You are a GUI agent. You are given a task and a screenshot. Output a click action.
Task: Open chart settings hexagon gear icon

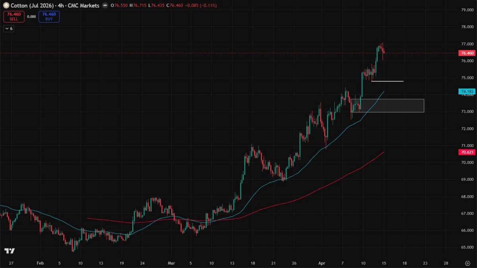pos(467,263)
